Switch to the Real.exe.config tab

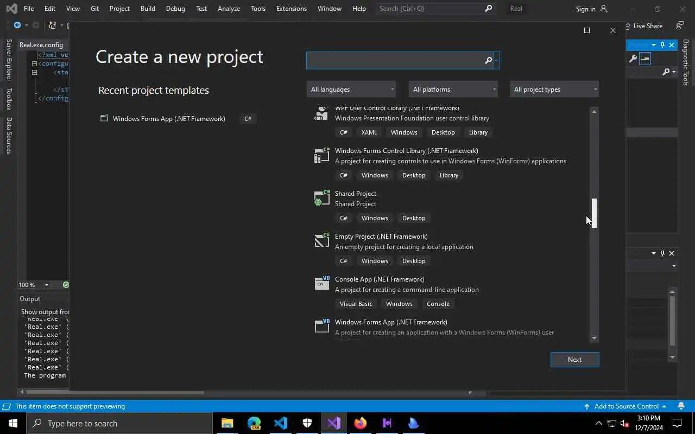pyautogui.click(x=41, y=45)
